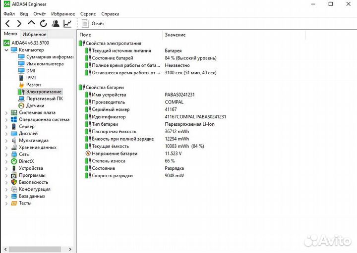The width and height of the screenshot is (357, 253).
Task: Open the graph chart toolbar icon
Action: click(67, 23)
